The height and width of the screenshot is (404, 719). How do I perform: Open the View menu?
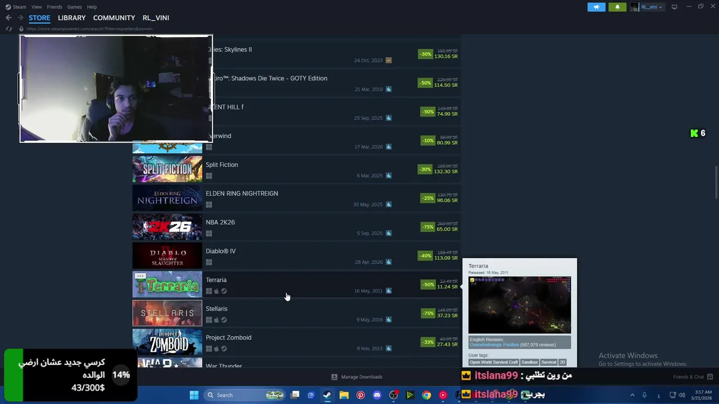37,7
